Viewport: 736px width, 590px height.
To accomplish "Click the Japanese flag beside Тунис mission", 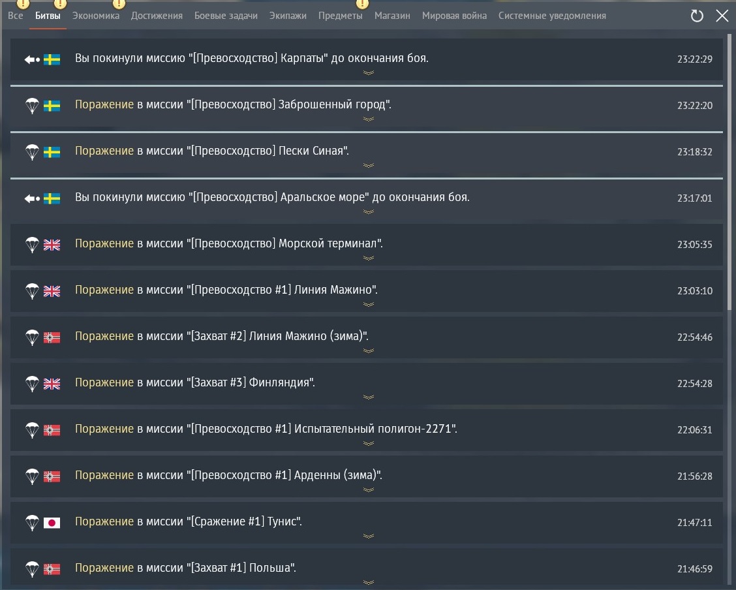I will point(52,523).
